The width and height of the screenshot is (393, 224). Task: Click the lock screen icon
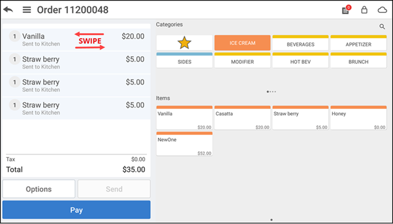(364, 10)
